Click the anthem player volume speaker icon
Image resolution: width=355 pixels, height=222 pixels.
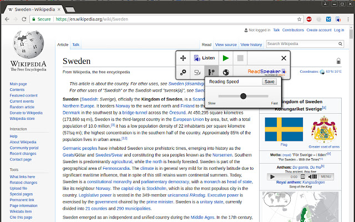click(312, 176)
